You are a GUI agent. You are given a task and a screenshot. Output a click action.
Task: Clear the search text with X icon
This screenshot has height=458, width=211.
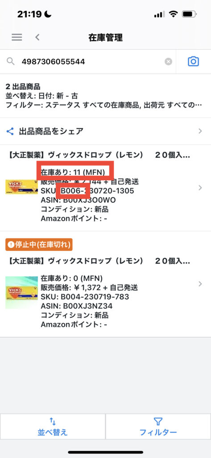point(168,62)
